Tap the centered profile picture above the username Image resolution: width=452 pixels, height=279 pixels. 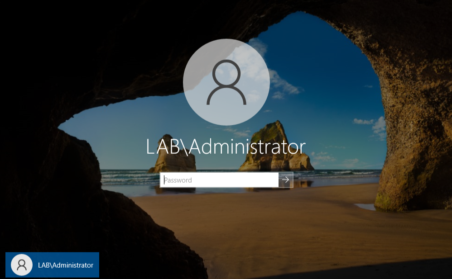coord(226,82)
